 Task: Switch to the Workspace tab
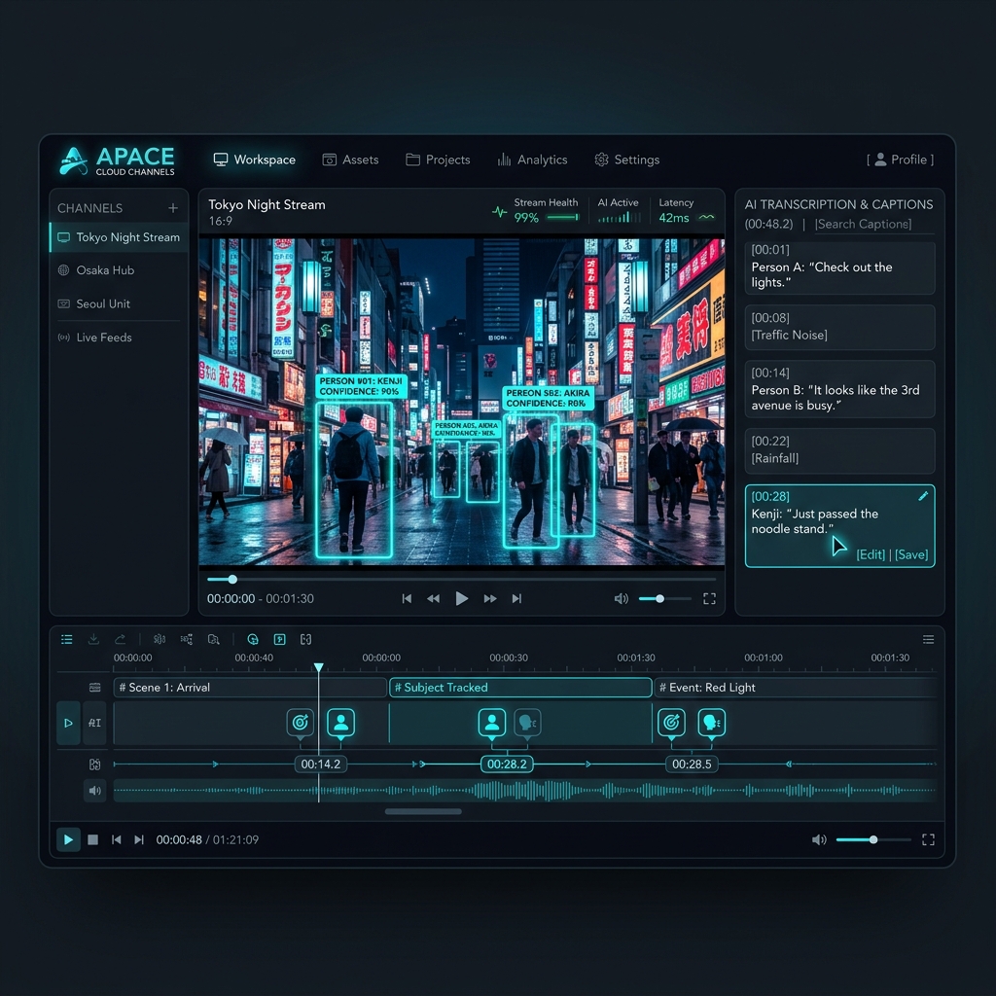(254, 160)
